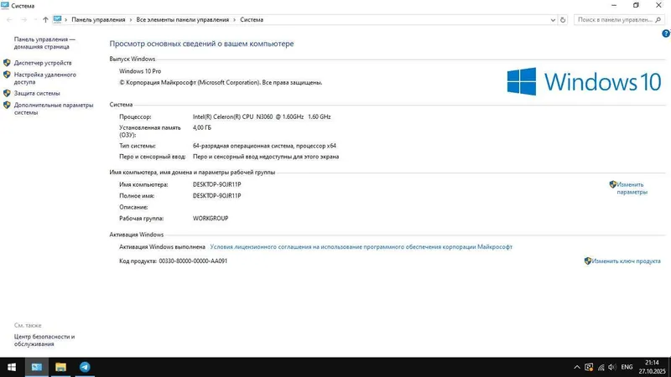Click Изменить ключ продукта
This screenshot has height=377, width=671.
tap(626, 261)
